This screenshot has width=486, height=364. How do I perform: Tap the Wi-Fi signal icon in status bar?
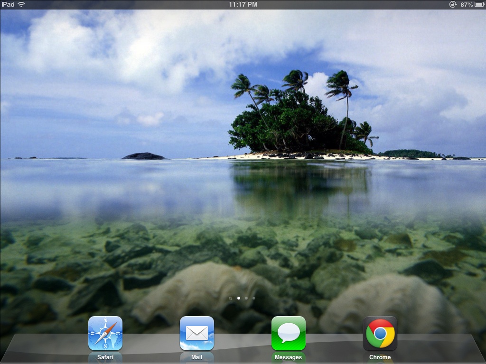click(21, 4)
